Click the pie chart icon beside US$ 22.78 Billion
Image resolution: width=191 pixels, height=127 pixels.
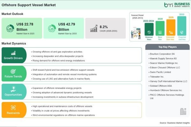10,28
